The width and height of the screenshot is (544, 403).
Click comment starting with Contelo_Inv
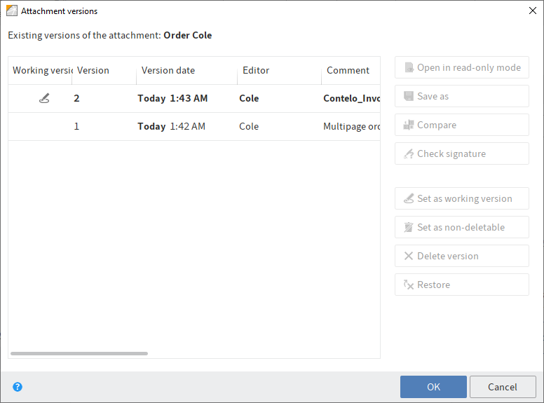point(351,99)
